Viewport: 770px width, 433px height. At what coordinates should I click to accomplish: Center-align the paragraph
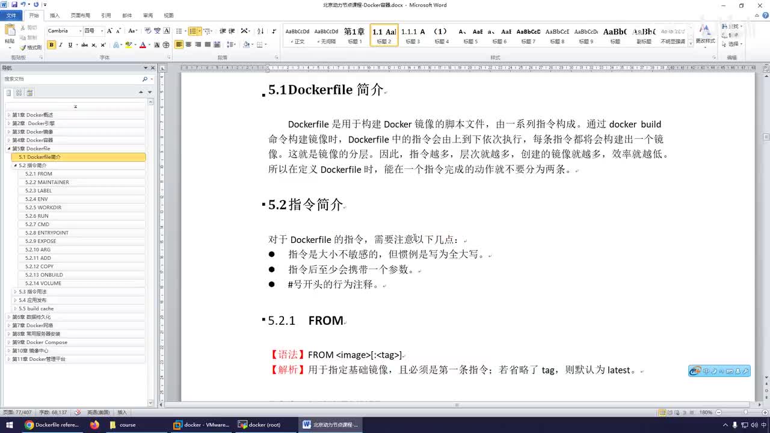189,45
